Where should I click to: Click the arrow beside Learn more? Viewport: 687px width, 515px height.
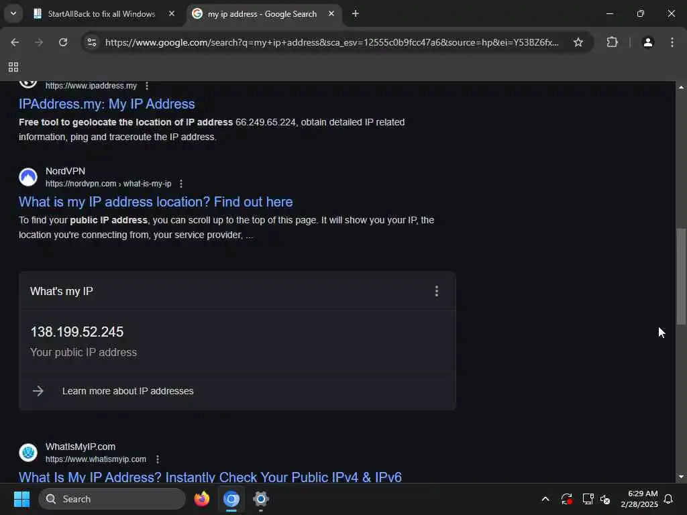point(38,391)
